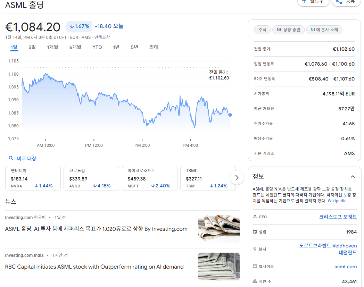The height and width of the screenshot is (287, 364).
Task: Click the 설립 year 1984
Action: (351, 232)
